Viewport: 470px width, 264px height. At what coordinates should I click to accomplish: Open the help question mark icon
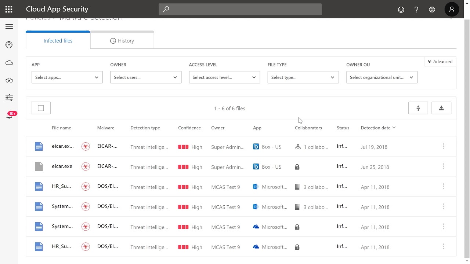pos(416,10)
